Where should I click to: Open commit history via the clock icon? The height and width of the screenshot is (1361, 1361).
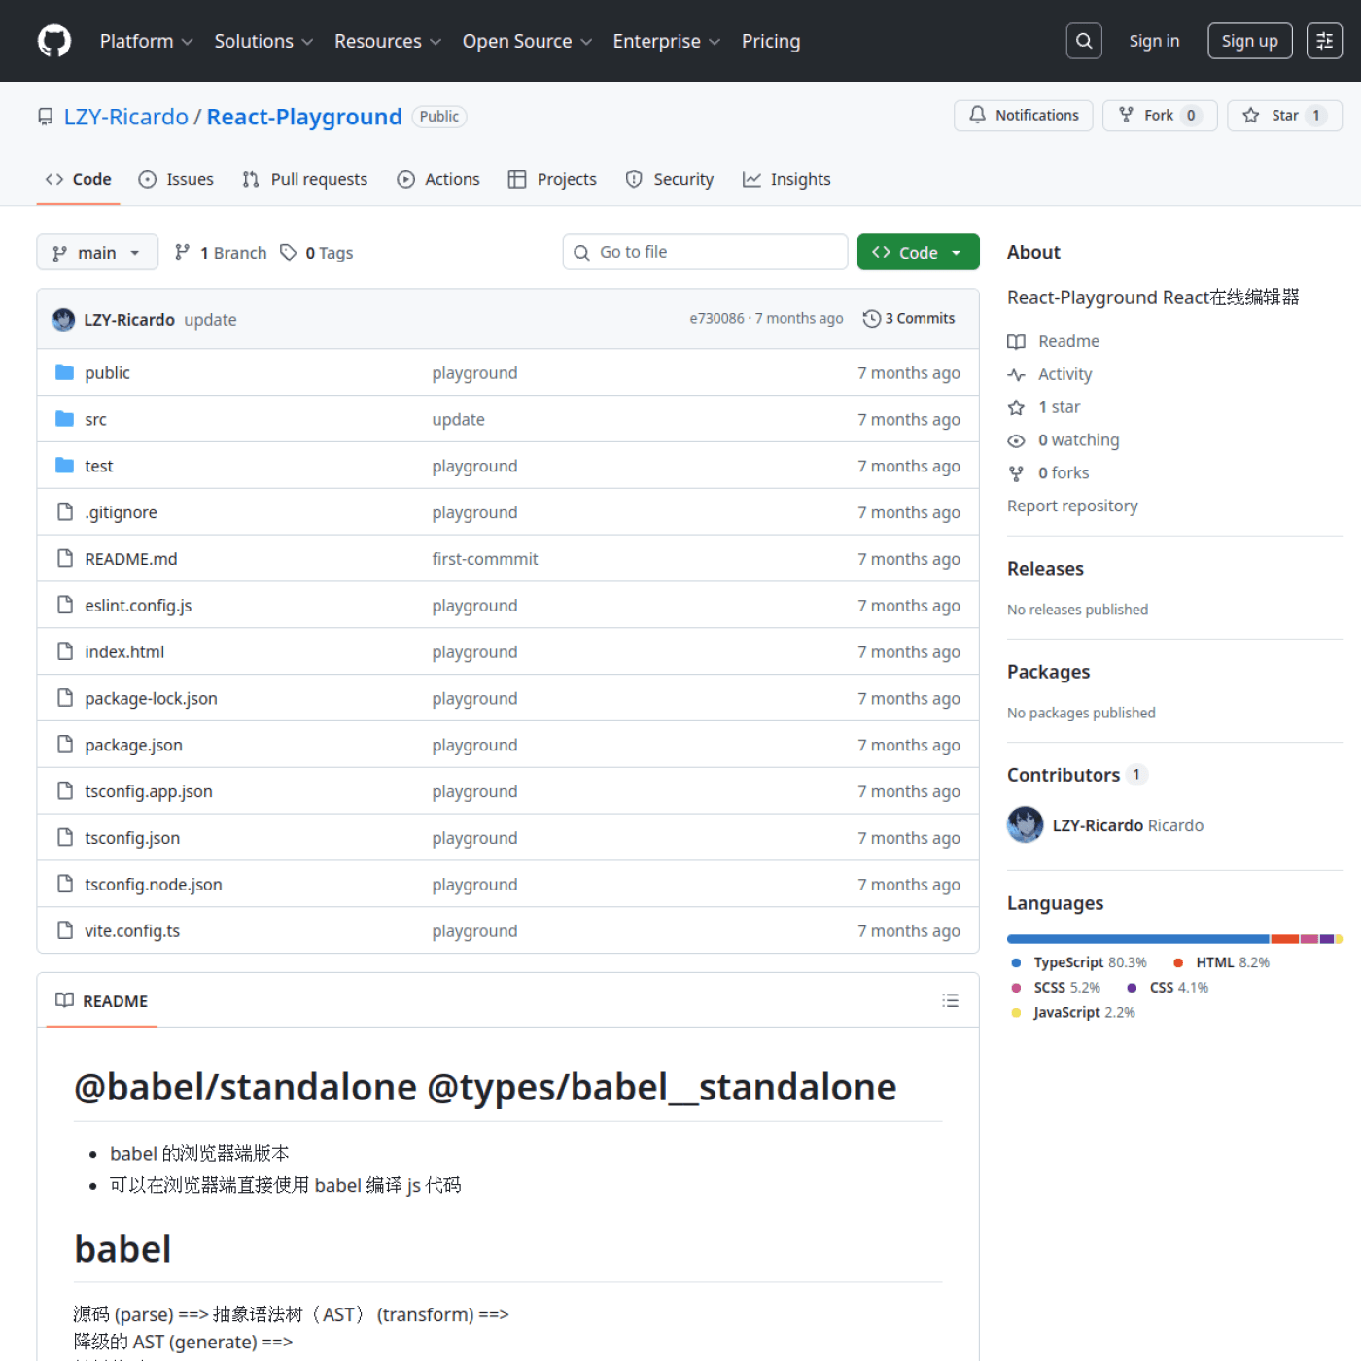(x=870, y=318)
